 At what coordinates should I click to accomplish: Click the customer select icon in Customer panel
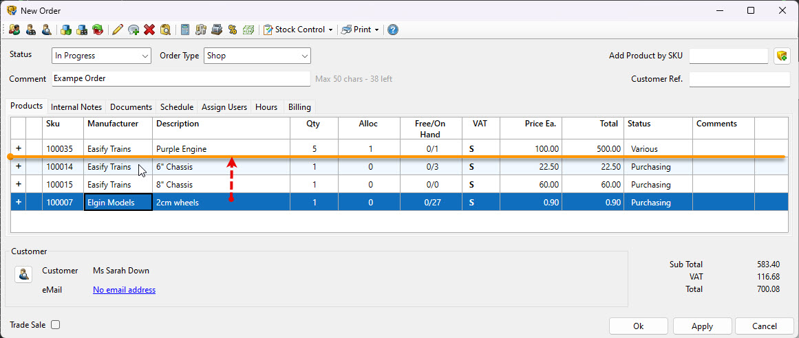tap(23, 275)
